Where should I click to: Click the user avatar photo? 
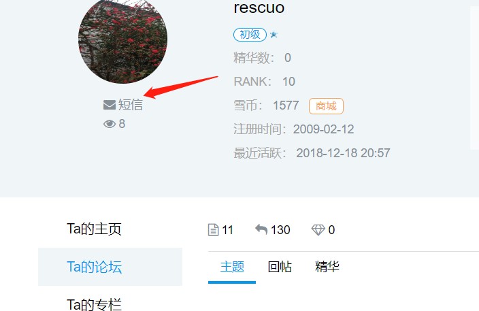click(x=122, y=39)
